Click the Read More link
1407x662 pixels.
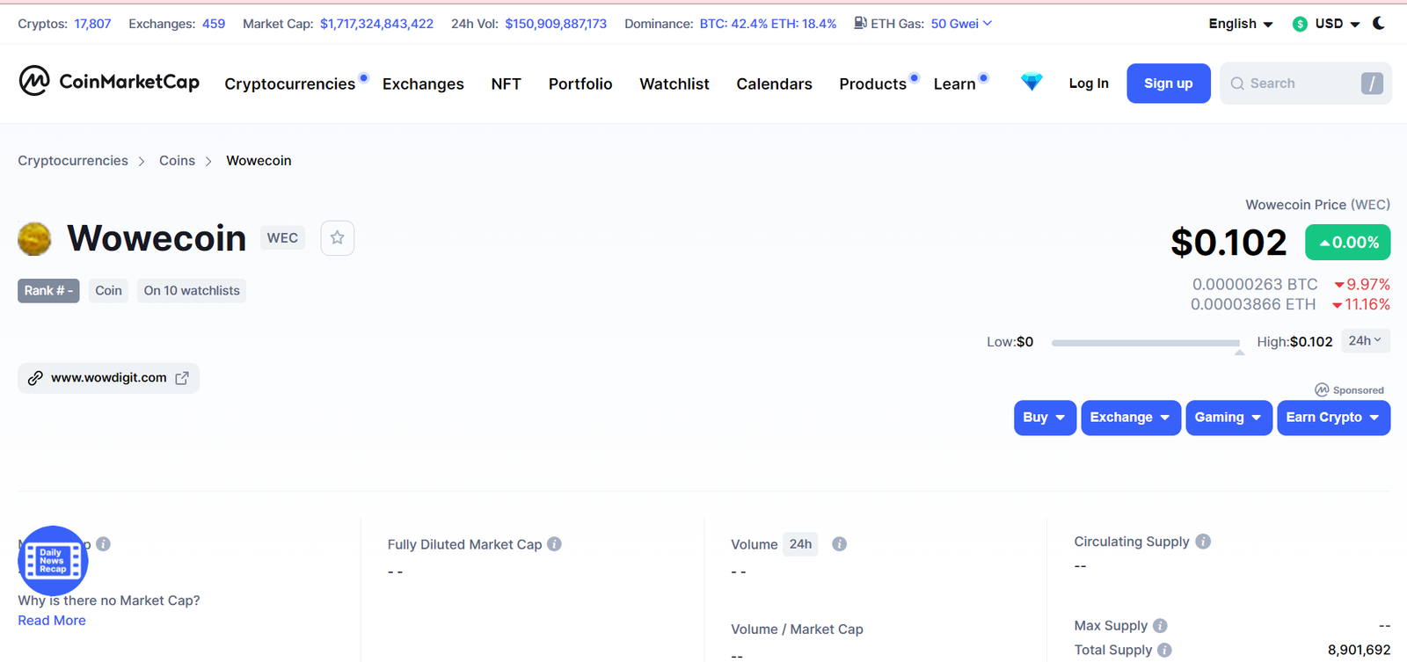(52, 621)
